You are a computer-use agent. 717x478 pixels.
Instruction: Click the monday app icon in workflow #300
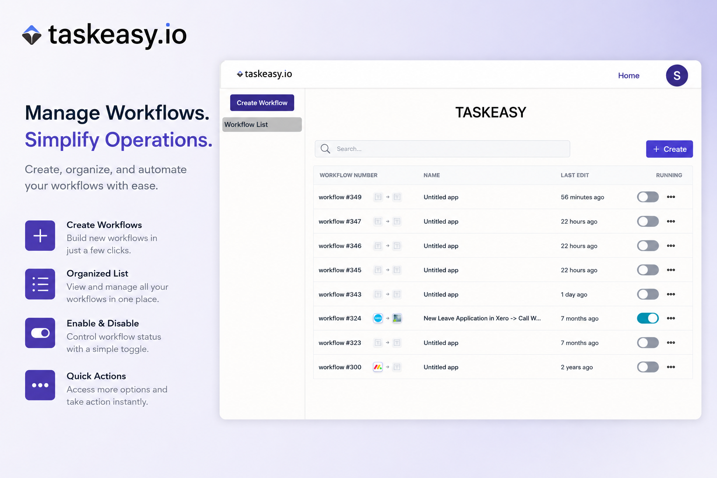[378, 367]
